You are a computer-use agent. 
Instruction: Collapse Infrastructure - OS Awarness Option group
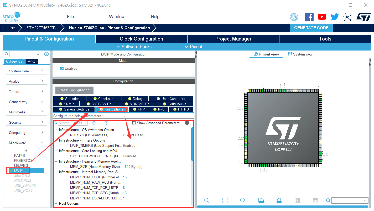[x=56, y=130]
